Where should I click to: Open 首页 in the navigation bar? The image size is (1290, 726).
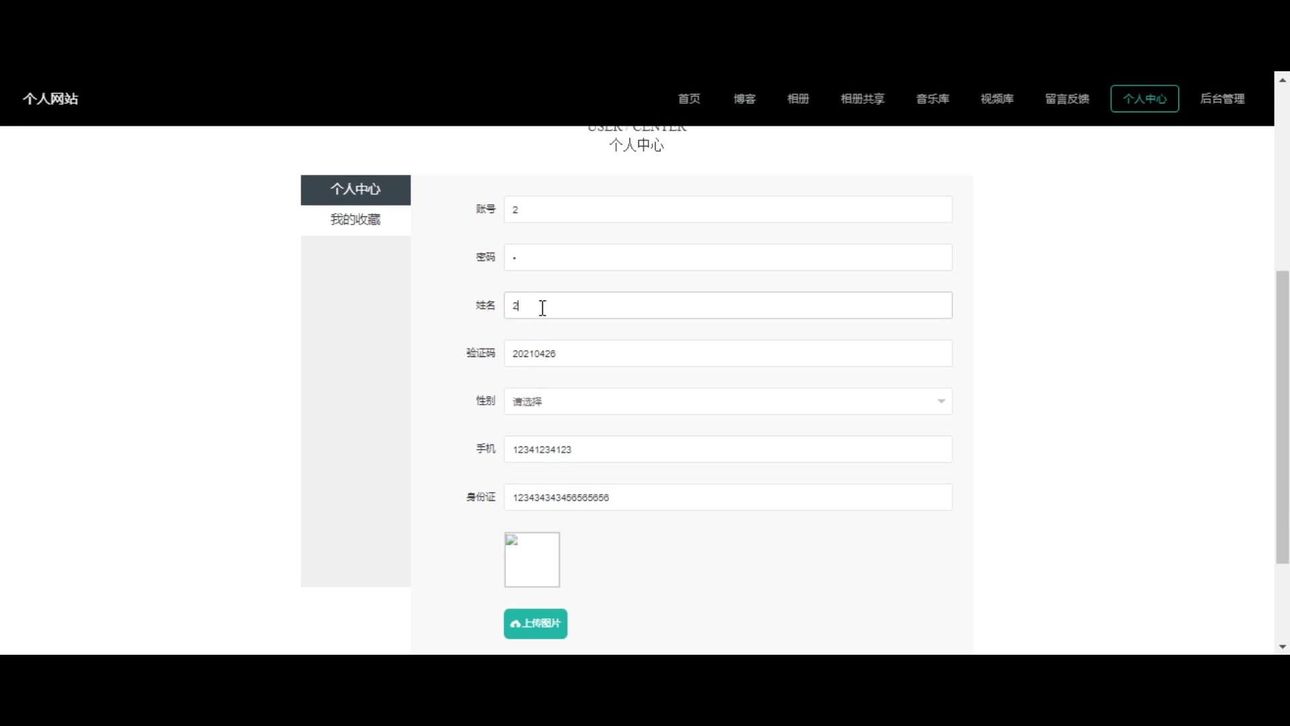[689, 99]
